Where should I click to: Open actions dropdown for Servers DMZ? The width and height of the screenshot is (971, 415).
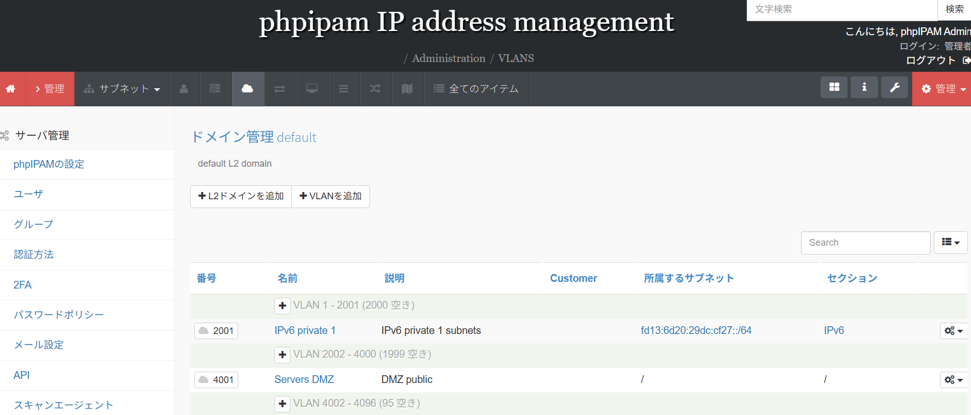(953, 380)
